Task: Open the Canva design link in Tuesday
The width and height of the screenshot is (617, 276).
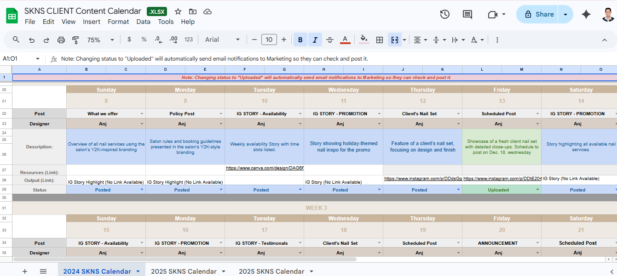Action: click(x=265, y=168)
